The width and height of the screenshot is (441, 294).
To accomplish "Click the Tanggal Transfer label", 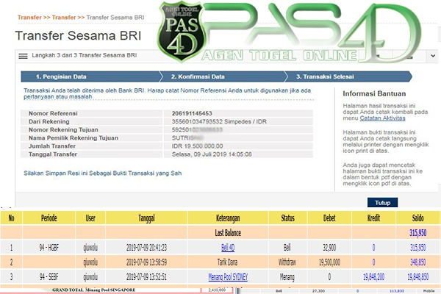I will point(53,154).
